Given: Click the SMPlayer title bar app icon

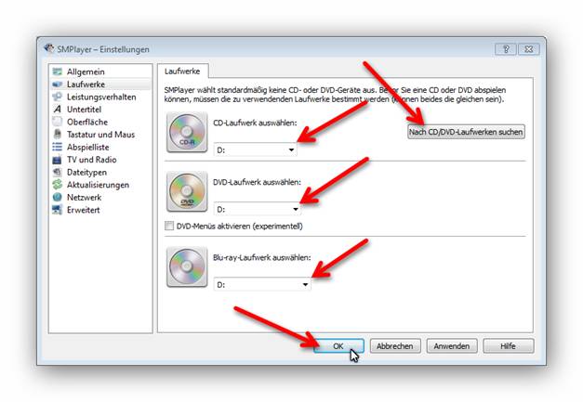Looking at the screenshot, I should (x=49, y=48).
